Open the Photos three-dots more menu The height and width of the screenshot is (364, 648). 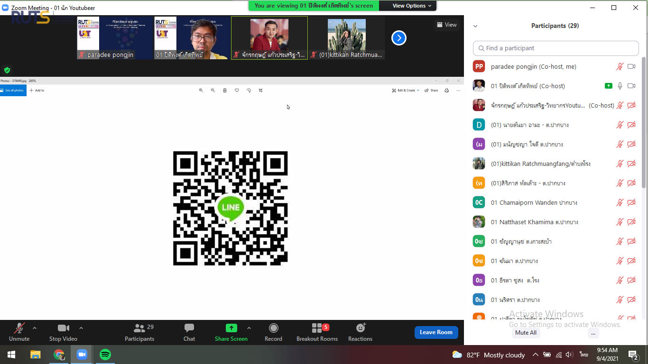point(458,91)
